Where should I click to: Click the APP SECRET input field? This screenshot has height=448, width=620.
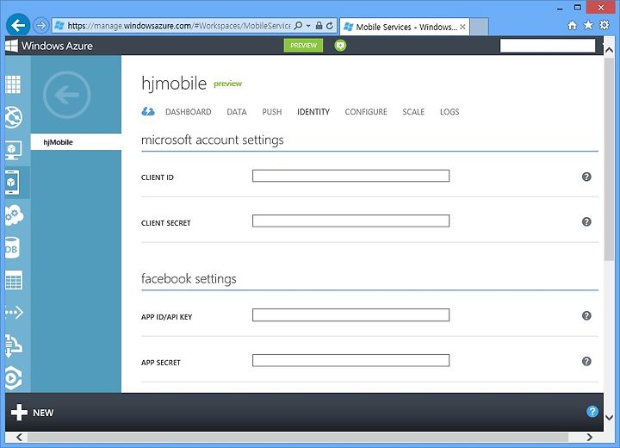[350, 360]
